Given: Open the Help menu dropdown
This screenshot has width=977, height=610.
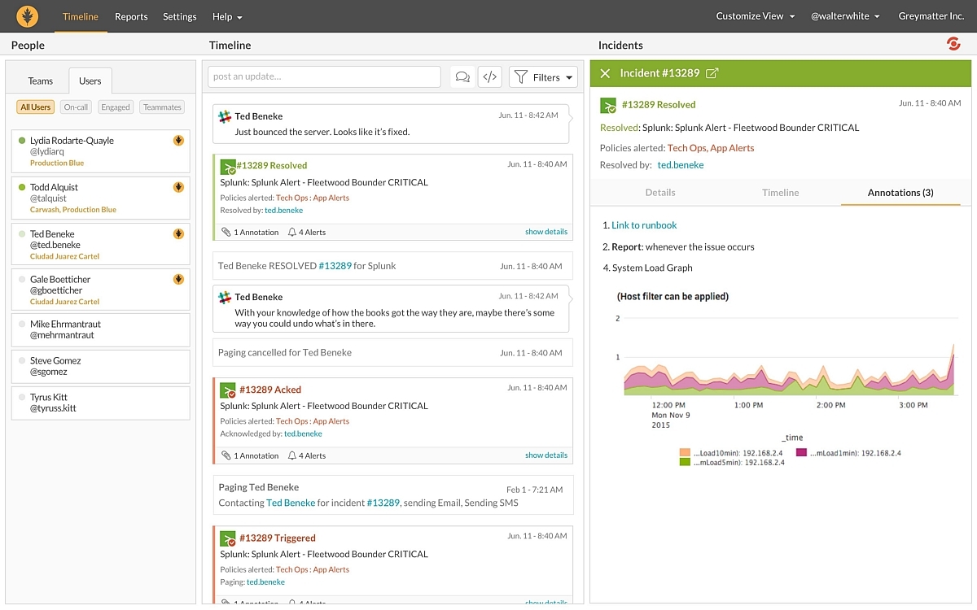Looking at the screenshot, I should tap(227, 16).
